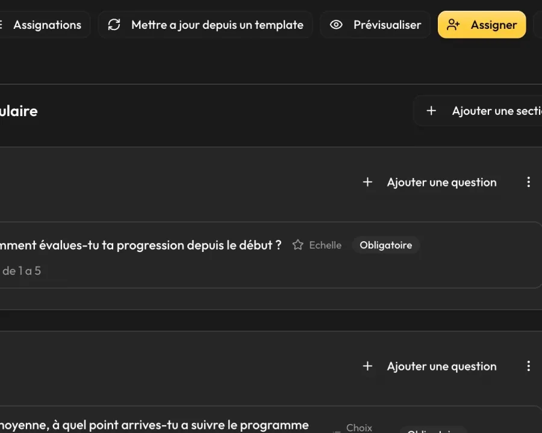Click the 'de 1 a 5' scale description

click(x=22, y=271)
